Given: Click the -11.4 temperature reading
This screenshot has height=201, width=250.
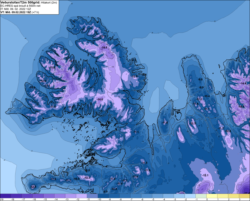Looking at the screenshot, I should point(195,104).
